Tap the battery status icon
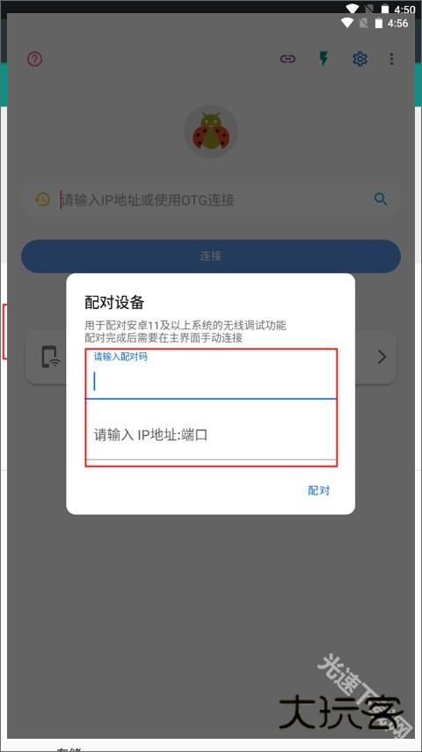The image size is (422, 752). (x=379, y=23)
